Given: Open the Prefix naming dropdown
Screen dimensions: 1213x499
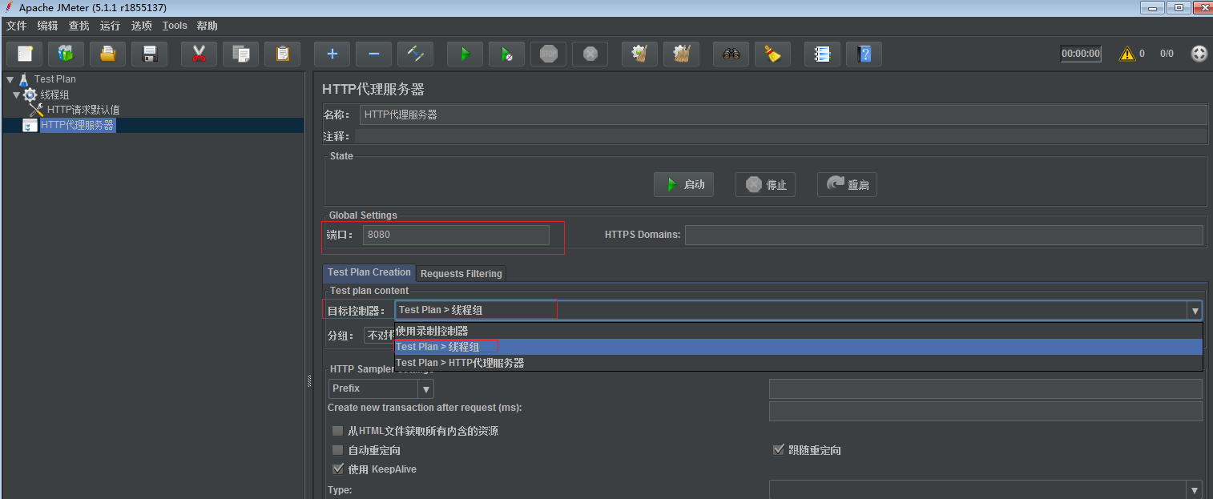Looking at the screenshot, I should click(381, 388).
